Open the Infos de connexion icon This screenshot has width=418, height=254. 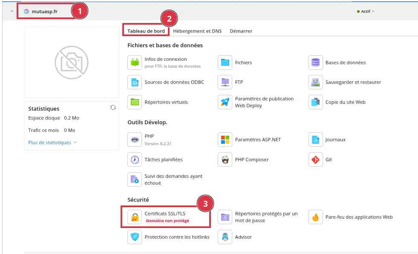click(135, 63)
